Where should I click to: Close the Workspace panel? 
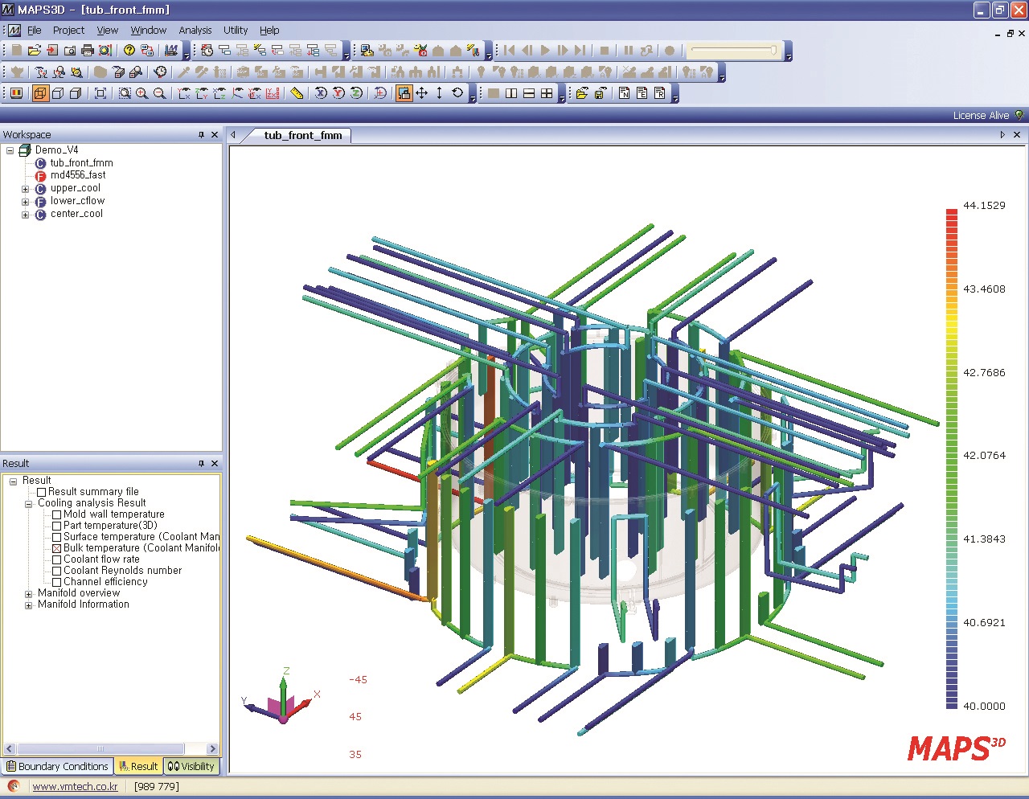pyautogui.click(x=215, y=135)
